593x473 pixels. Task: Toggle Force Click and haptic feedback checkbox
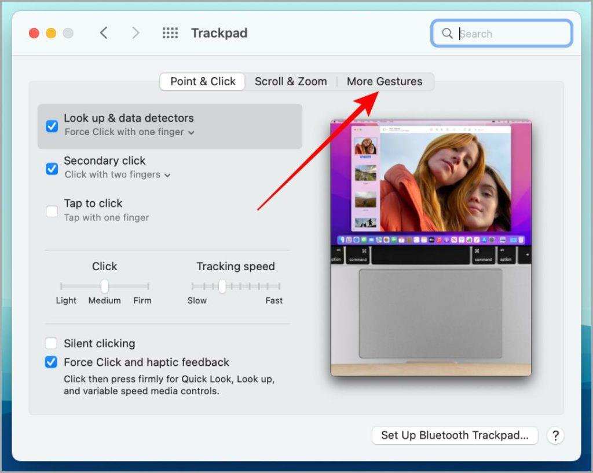[x=51, y=362]
